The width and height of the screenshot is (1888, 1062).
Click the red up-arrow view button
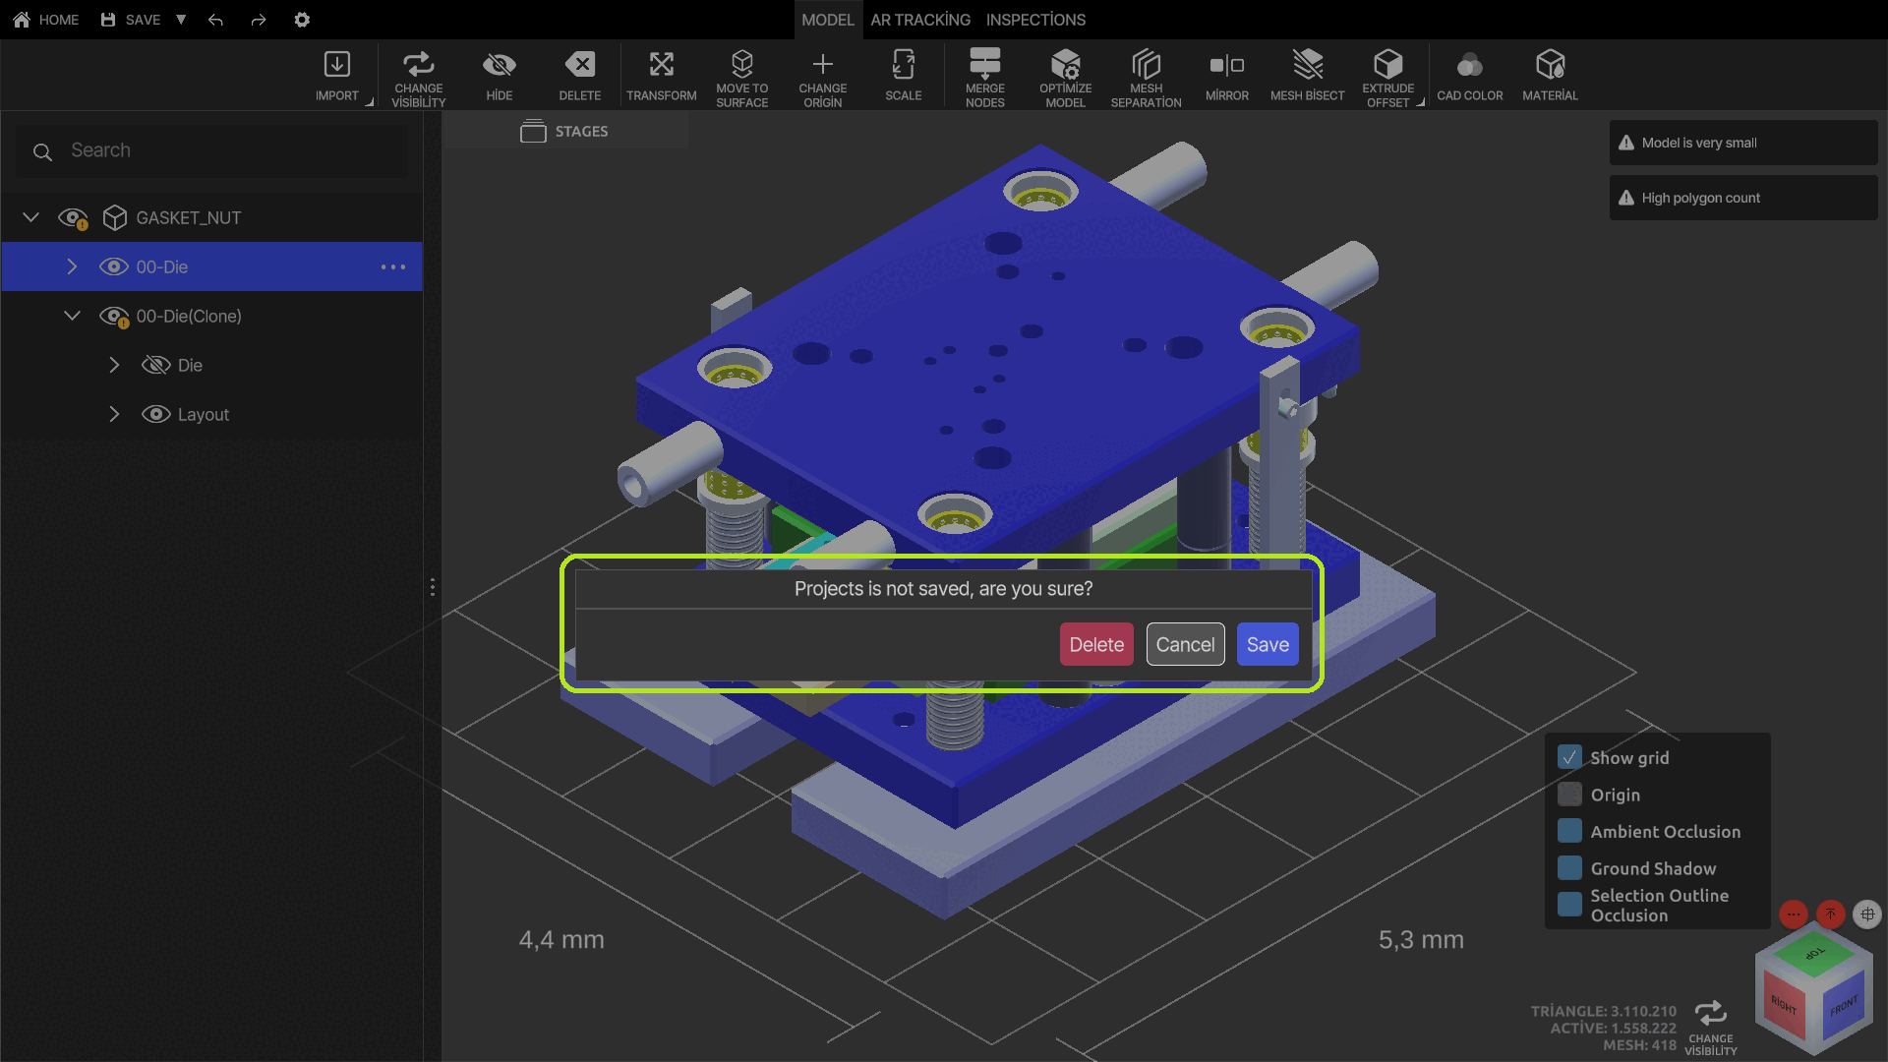[1831, 914]
